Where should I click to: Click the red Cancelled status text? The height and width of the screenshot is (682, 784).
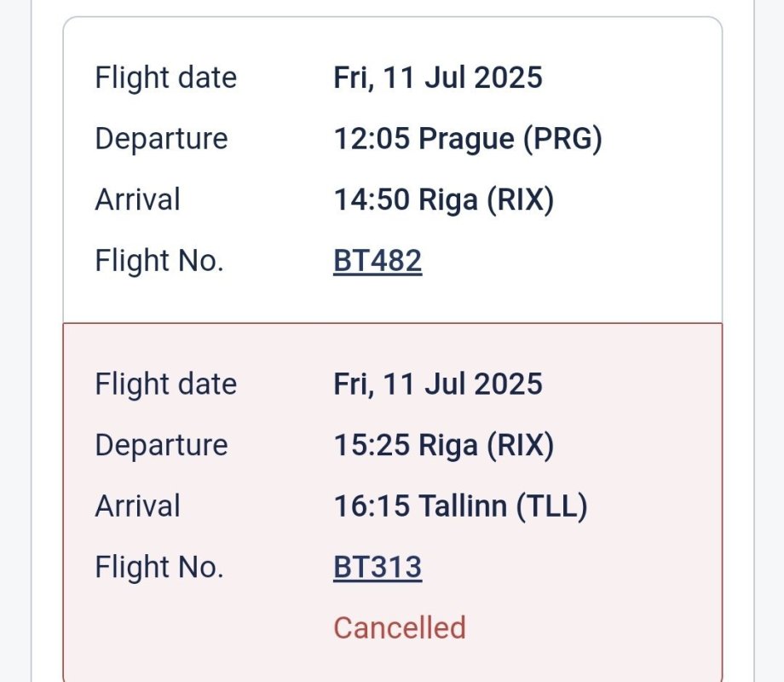(399, 628)
